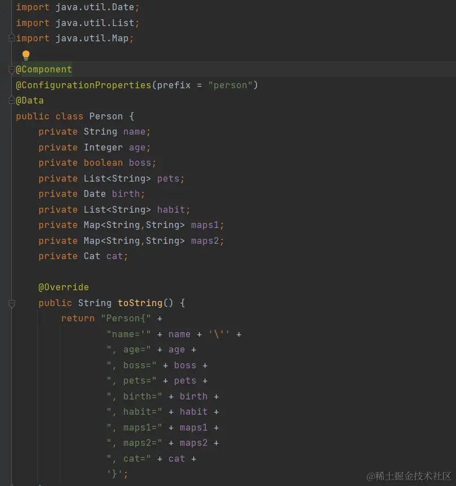The height and width of the screenshot is (486, 456).
Task: Toggle the fold marker beside @Data
Action: [12, 100]
